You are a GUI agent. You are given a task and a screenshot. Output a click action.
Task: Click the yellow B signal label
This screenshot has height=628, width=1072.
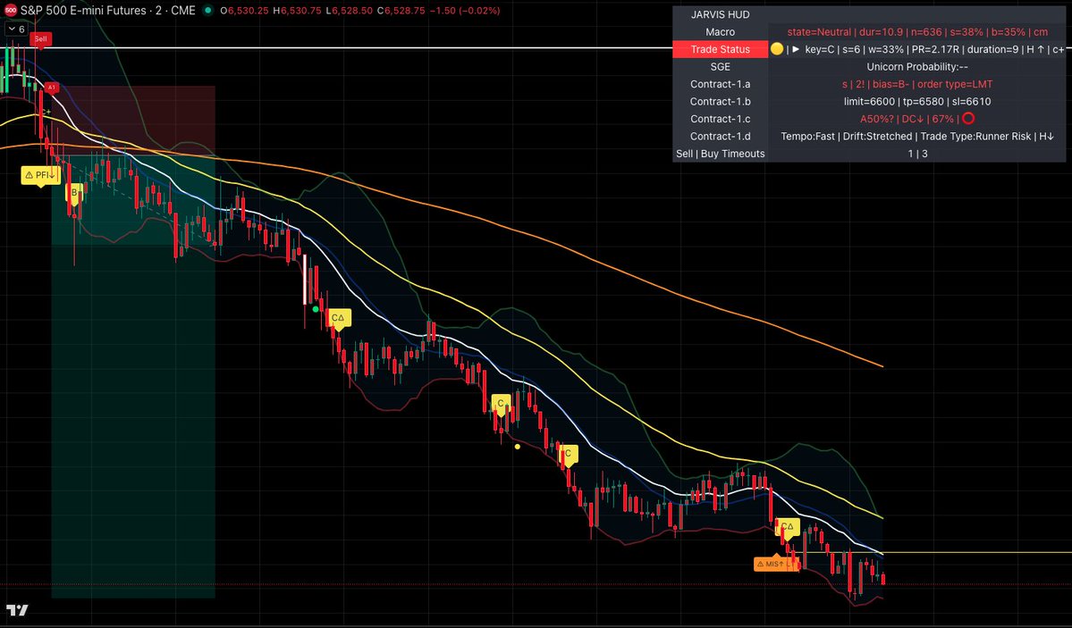[74, 193]
